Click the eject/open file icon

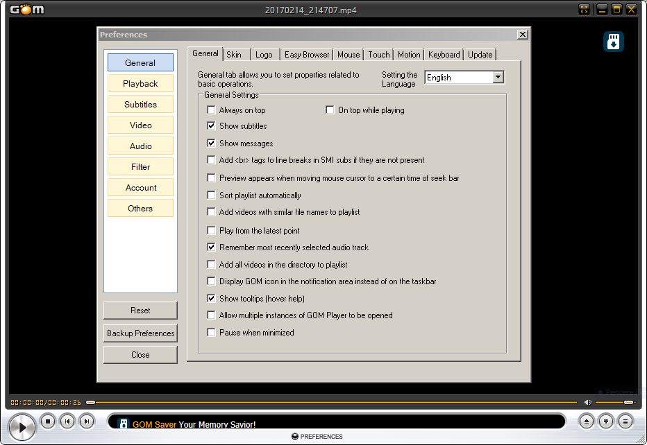pos(587,421)
